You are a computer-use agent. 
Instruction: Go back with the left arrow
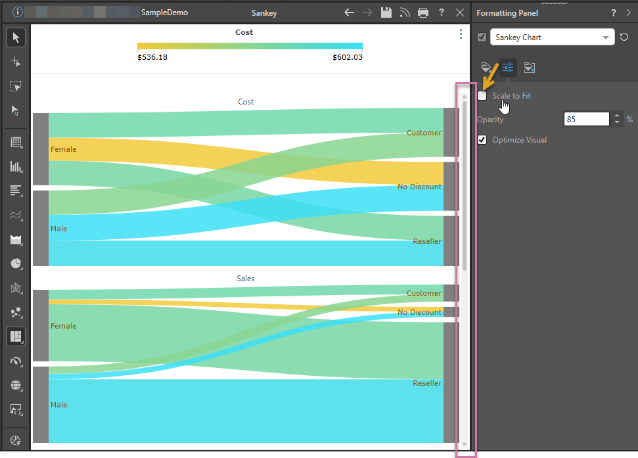[x=349, y=12]
